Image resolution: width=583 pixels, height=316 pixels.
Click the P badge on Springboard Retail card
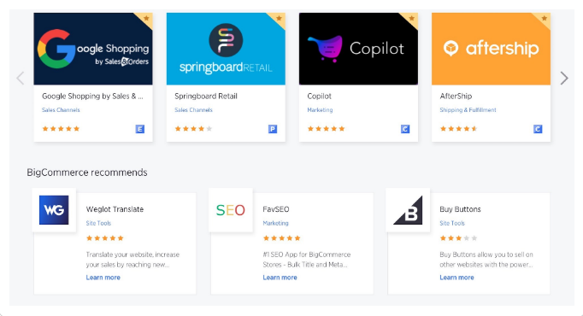coord(273,129)
